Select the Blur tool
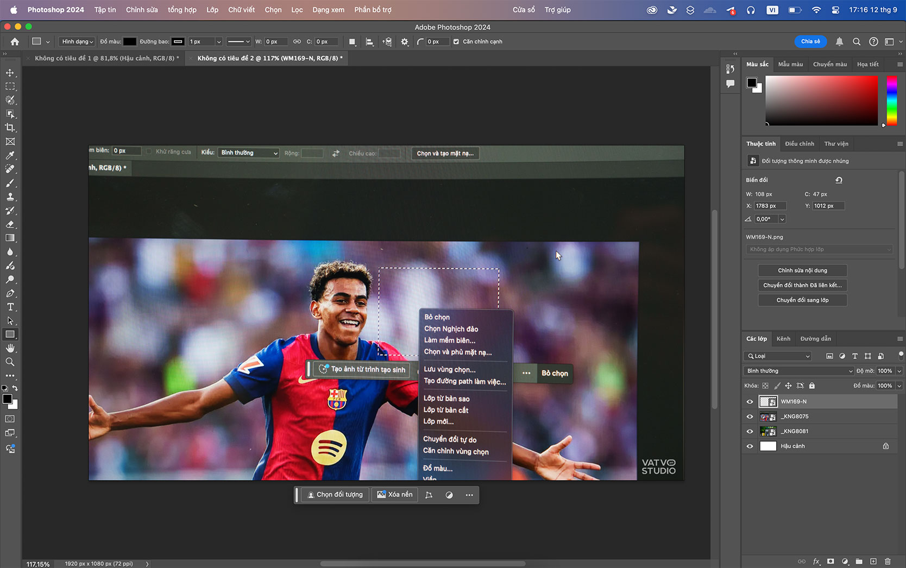 [10, 252]
